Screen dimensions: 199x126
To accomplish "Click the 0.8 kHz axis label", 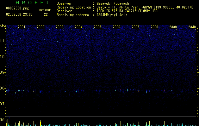I will [x=3, y=88].
